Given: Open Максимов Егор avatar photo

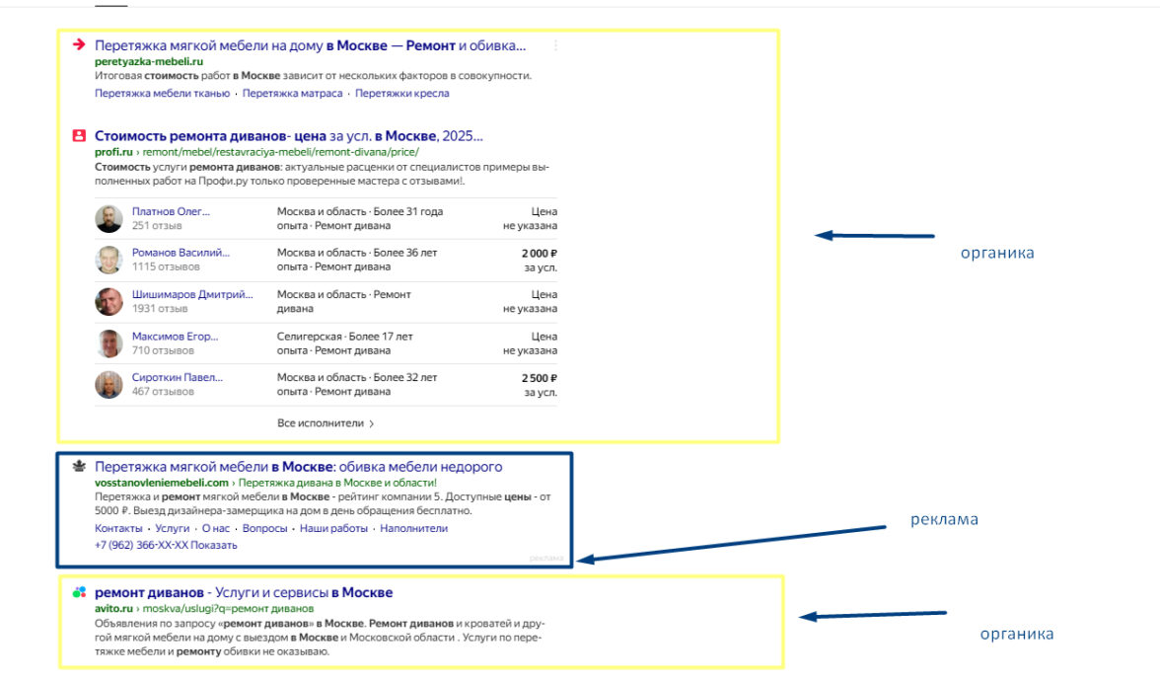Looking at the screenshot, I should coord(109,343).
